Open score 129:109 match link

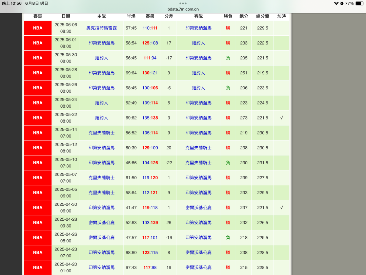pos(150,148)
